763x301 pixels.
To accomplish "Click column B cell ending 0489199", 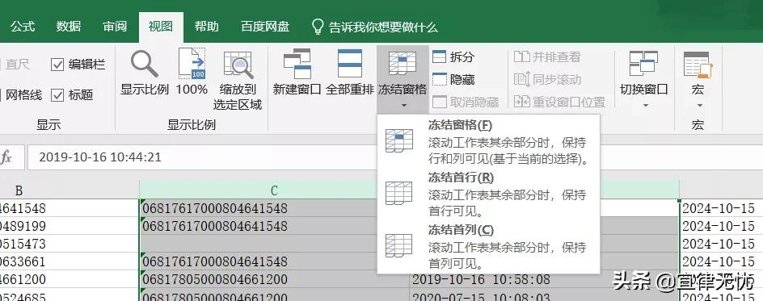I will 70,226.
